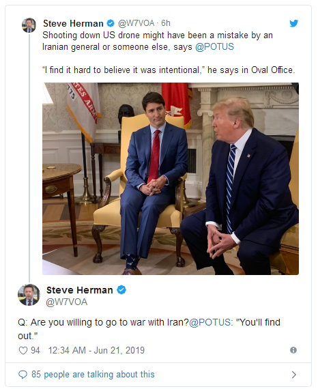Click the 94 likes count

point(35,350)
